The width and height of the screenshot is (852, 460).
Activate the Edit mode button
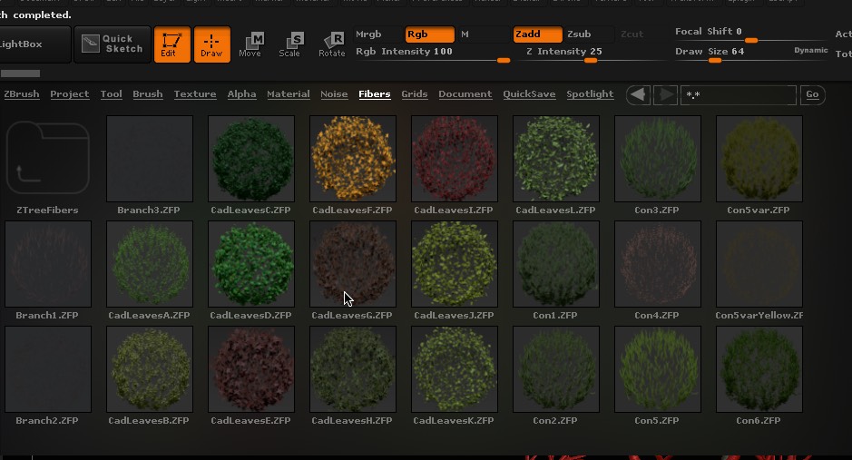pyautogui.click(x=171, y=44)
